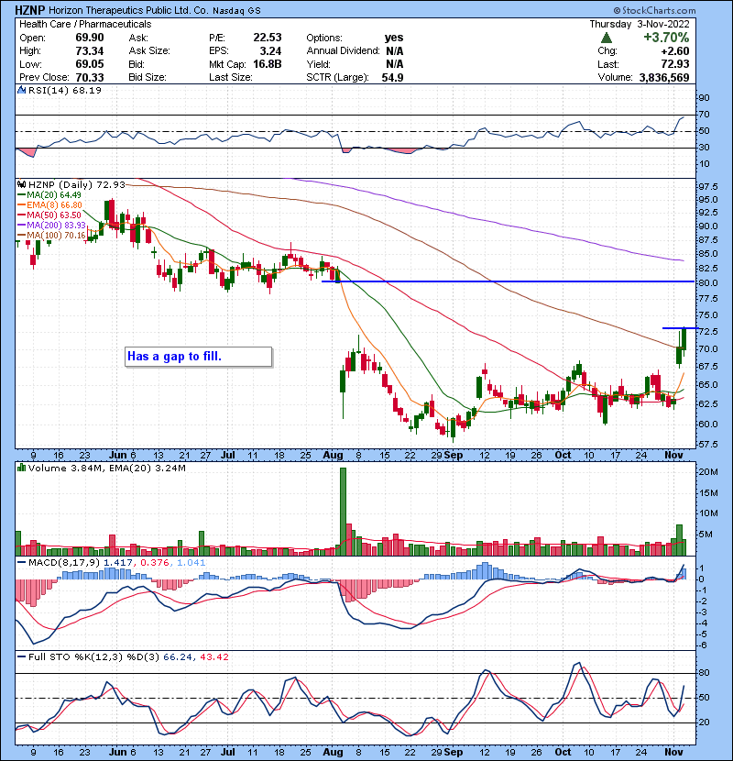Click the company name Horizon Therapeutics Public Ltd. Co.
Screen dimensions: 733x761
128,10
